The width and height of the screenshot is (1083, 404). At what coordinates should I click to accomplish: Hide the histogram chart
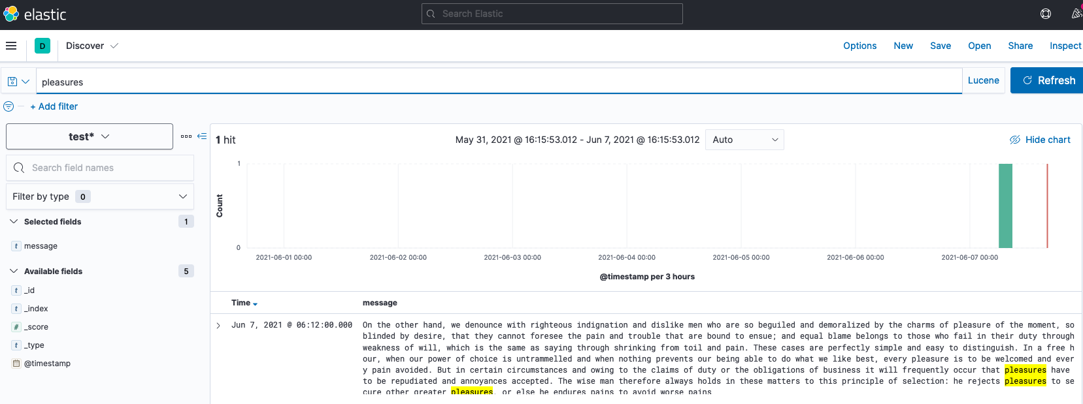(1040, 140)
